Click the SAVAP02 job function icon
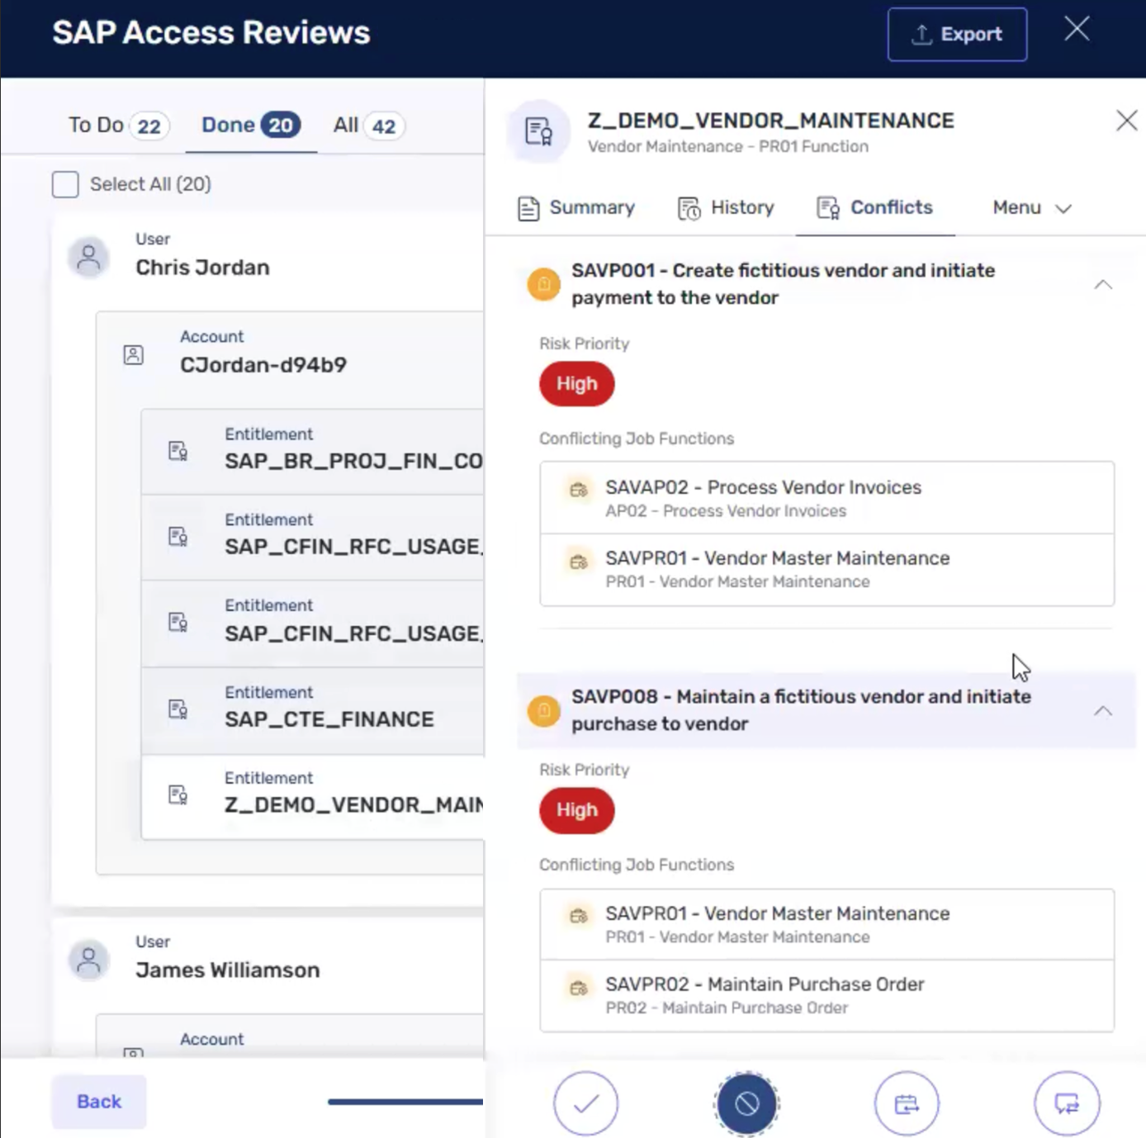 tap(579, 490)
